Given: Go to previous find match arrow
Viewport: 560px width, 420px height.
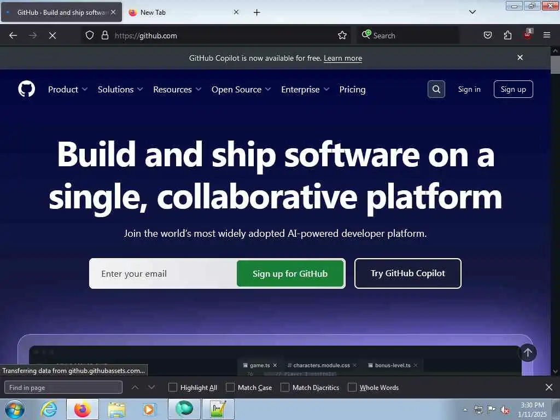Looking at the screenshot, I should click(135, 387).
